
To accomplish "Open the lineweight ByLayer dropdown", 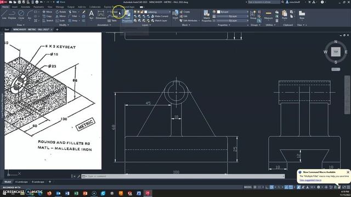I will click(233, 16).
